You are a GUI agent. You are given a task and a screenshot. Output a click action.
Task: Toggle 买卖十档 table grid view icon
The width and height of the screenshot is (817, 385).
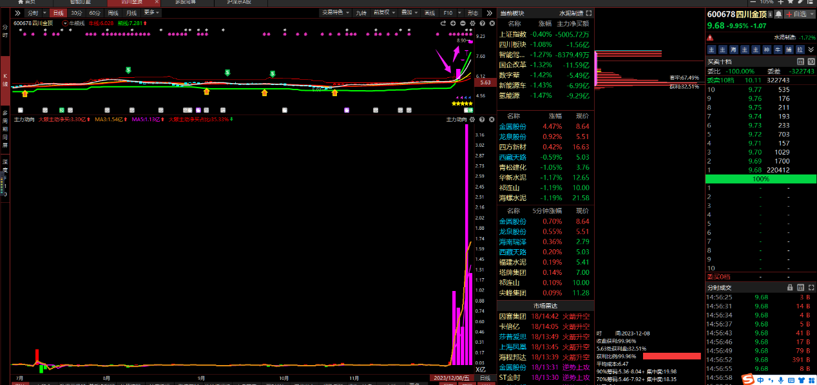point(800,61)
